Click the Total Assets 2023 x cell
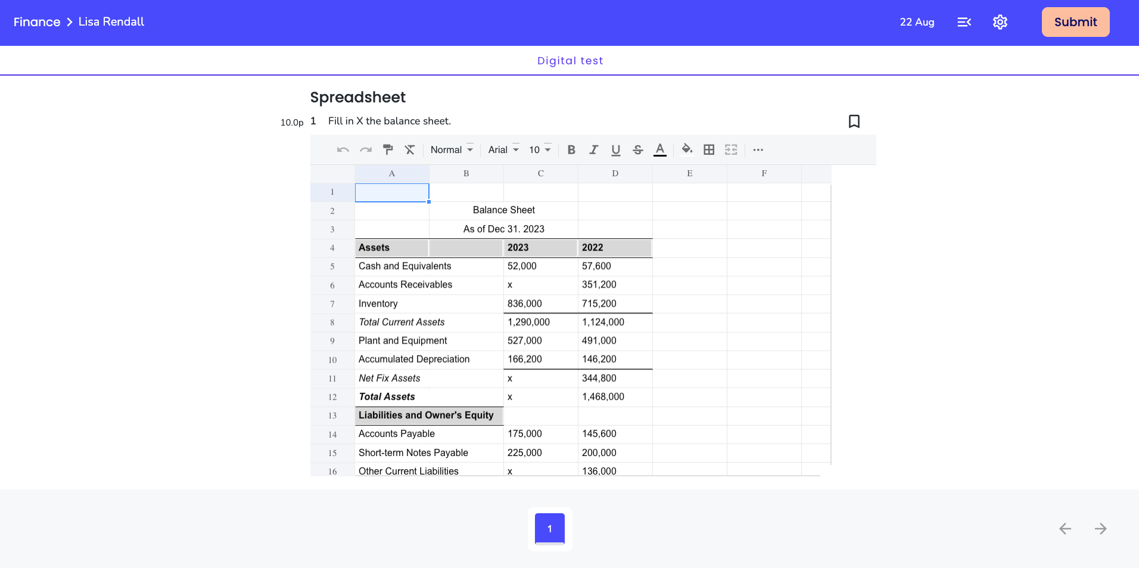Screen dimensions: 1139x568 tap(541, 397)
